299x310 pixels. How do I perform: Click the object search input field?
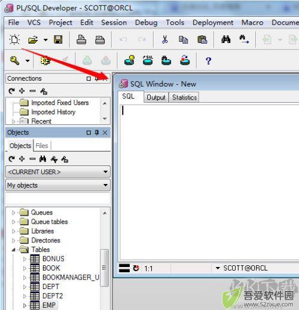coord(58,198)
